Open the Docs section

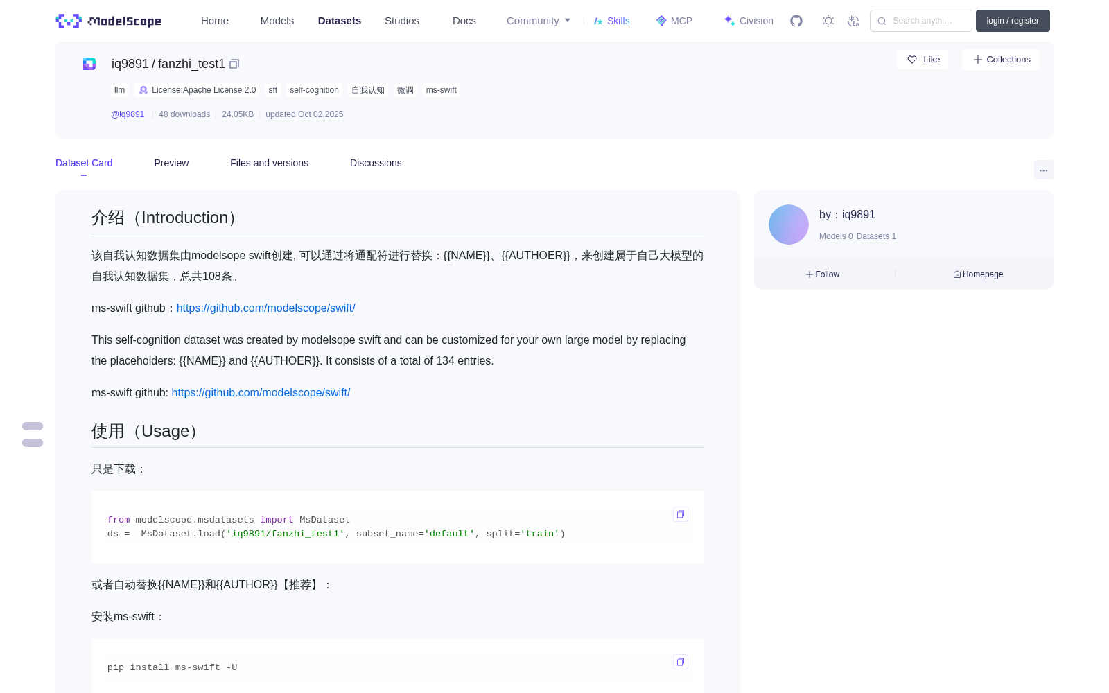pyautogui.click(x=464, y=21)
